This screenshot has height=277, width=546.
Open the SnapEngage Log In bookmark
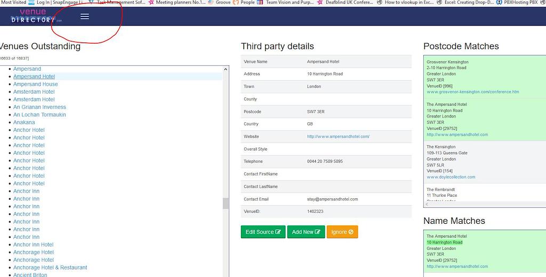[x=55, y=2]
